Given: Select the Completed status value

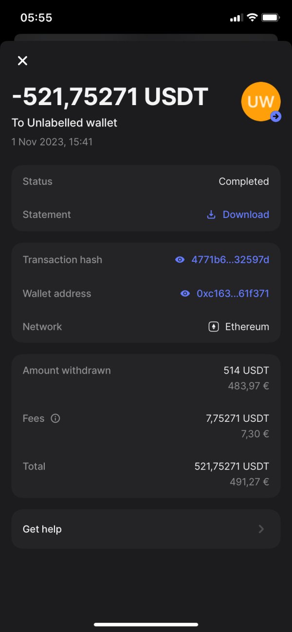Looking at the screenshot, I should click(243, 181).
